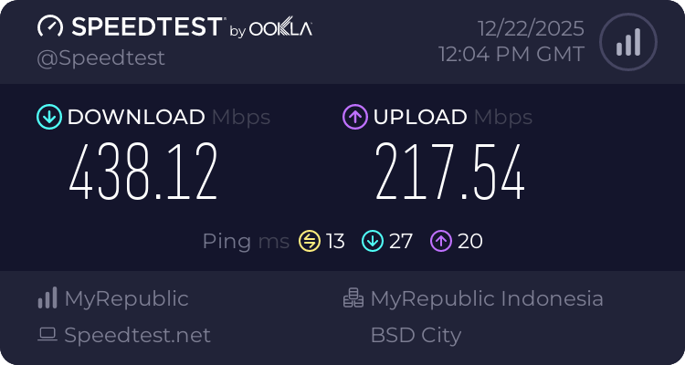Click the yellow idle ping icon
The height and width of the screenshot is (365, 685).
pyautogui.click(x=310, y=241)
